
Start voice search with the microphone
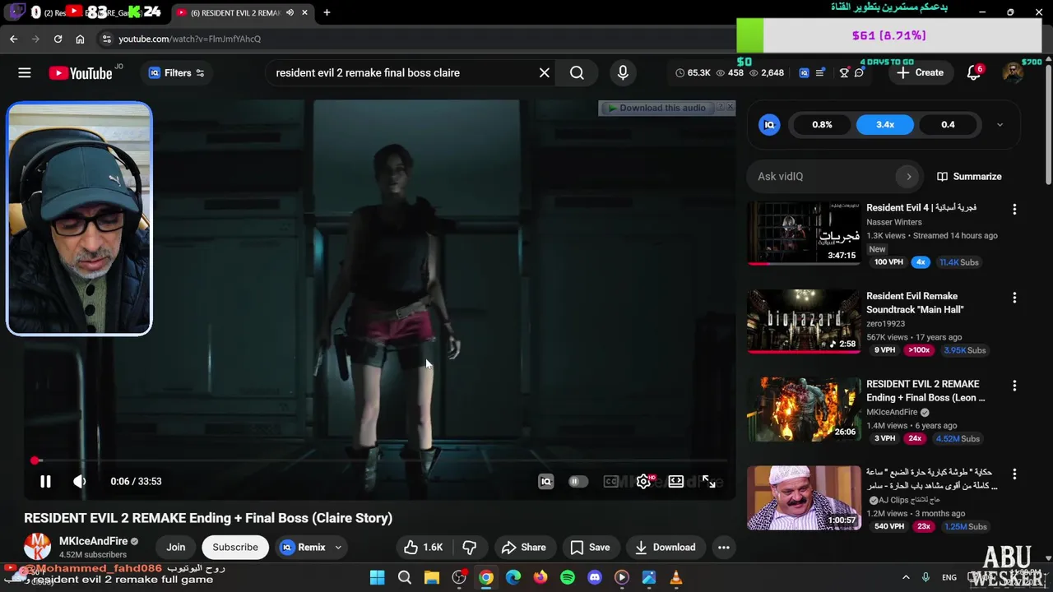623,73
